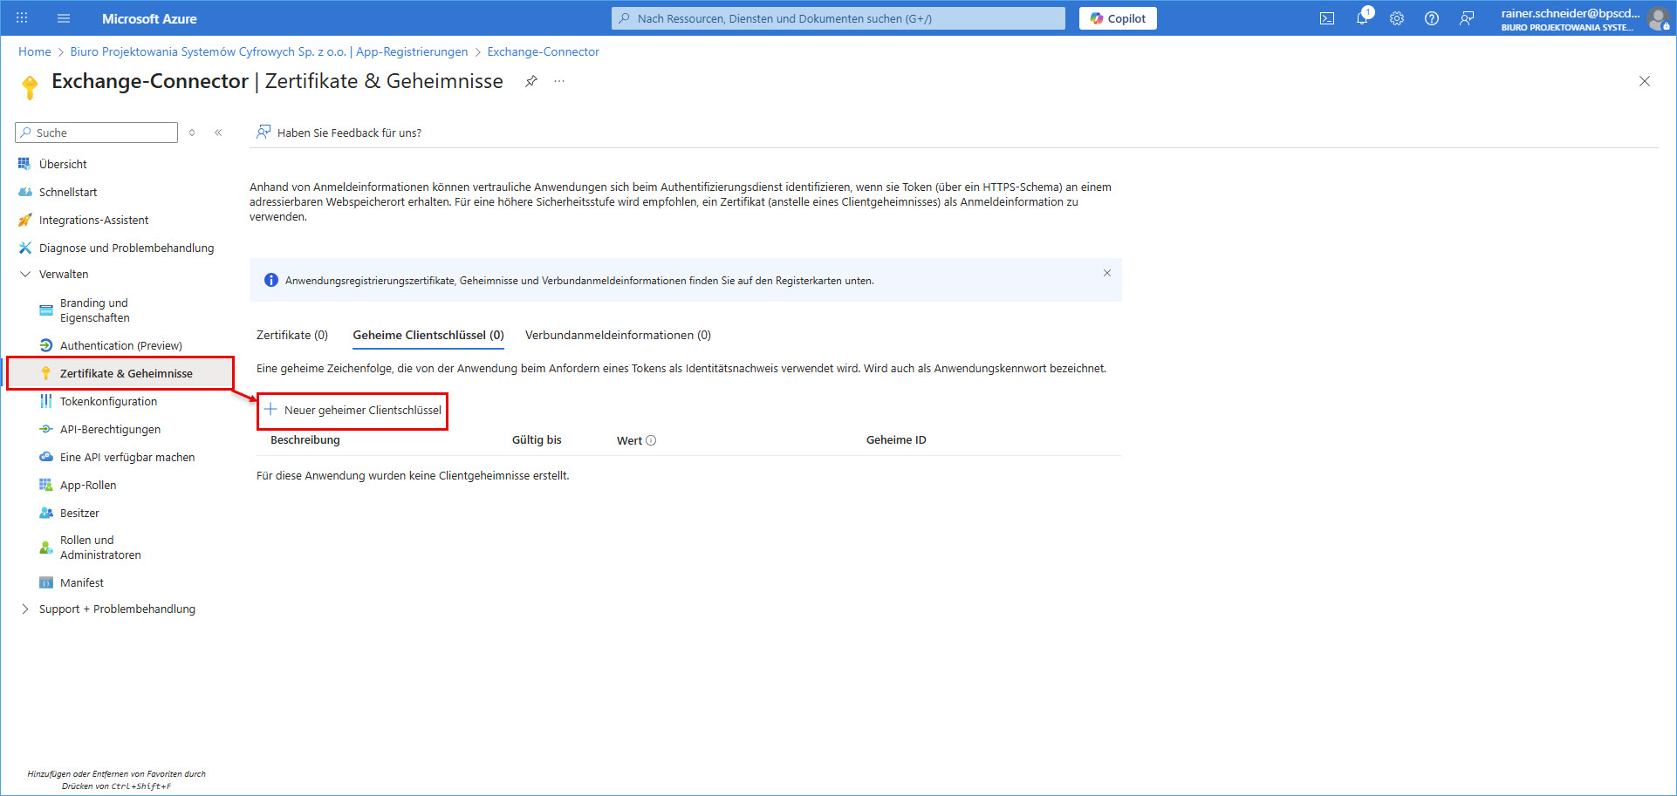Click the key icon beside the blade title
Viewport: 1677px width, 796px height.
30,86
